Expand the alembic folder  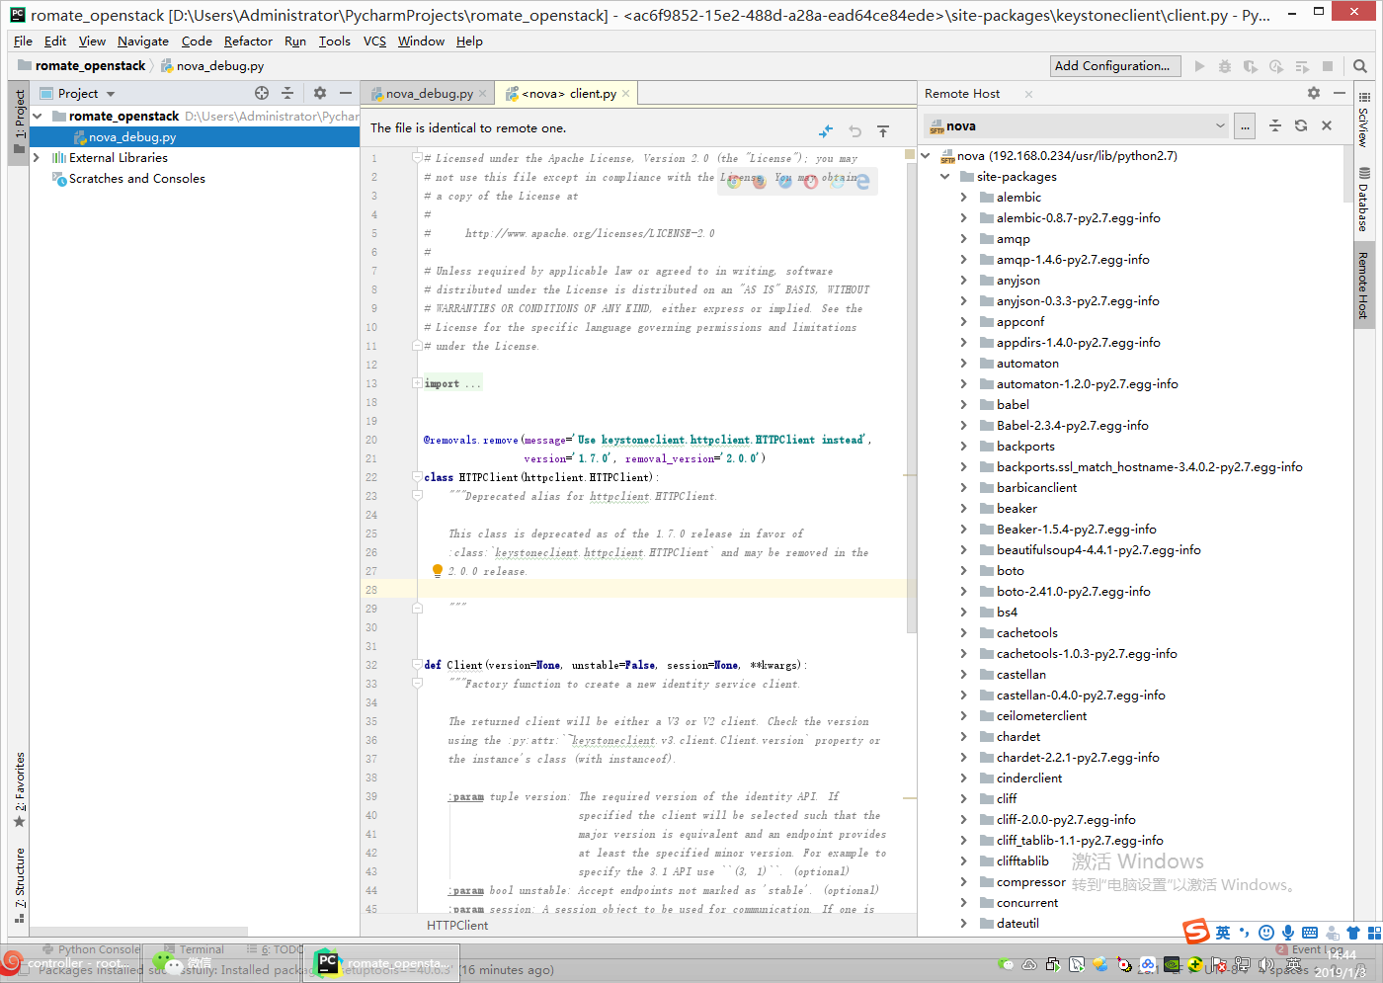[x=964, y=198]
